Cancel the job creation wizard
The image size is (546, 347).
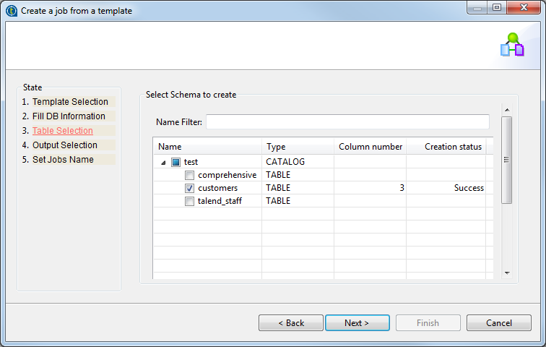click(x=498, y=323)
